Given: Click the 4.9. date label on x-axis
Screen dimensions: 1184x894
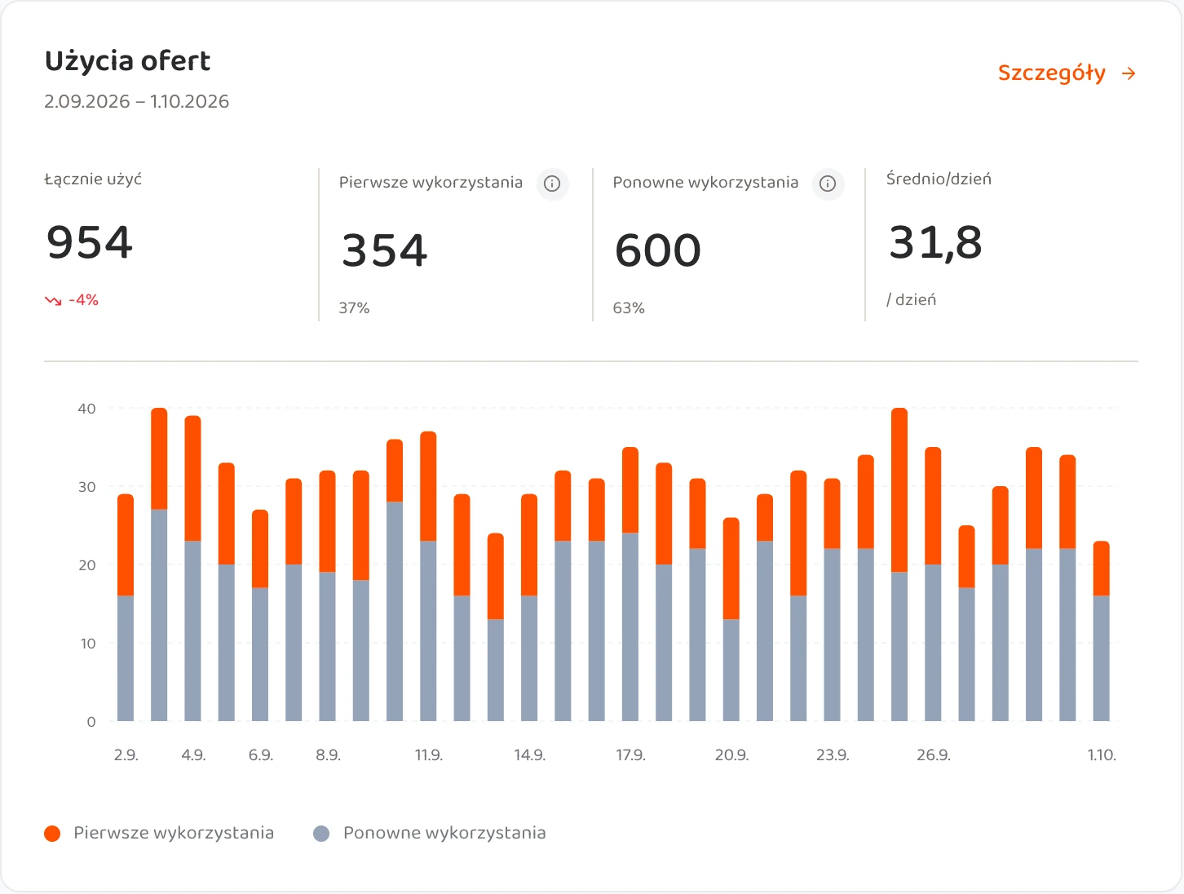Looking at the screenshot, I should point(193,755).
